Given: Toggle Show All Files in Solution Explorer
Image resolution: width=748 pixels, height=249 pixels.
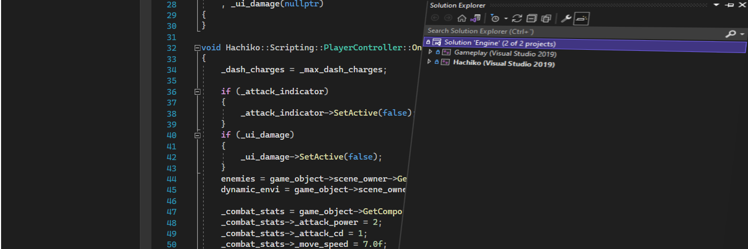Looking at the screenshot, I should tap(546, 19).
